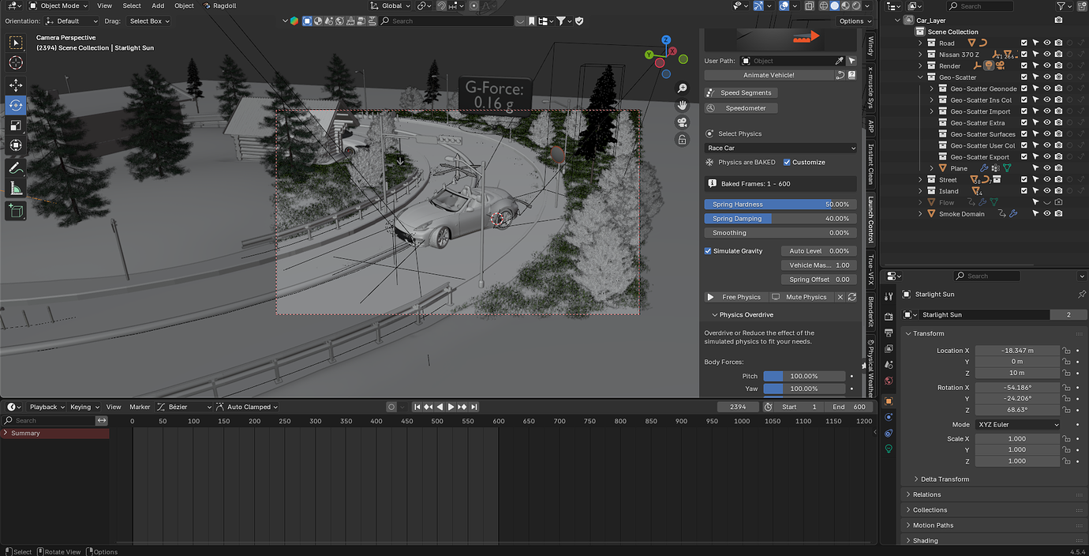
Task: Open the View menu in the 3D viewport header
Action: (x=104, y=6)
